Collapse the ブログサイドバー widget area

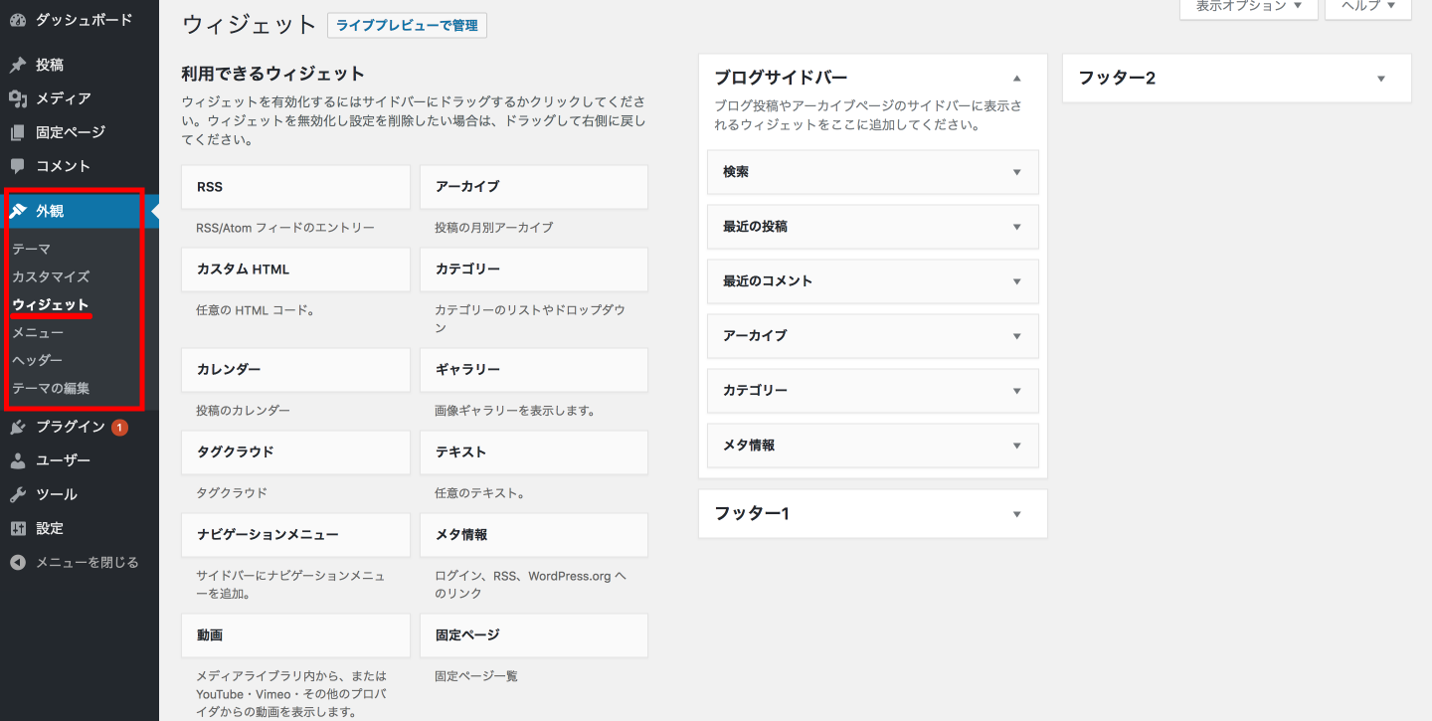(1016, 78)
